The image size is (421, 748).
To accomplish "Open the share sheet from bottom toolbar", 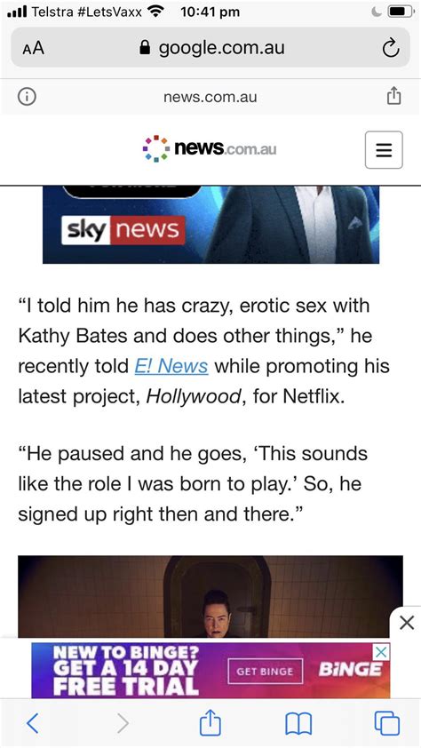I will [210, 722].
